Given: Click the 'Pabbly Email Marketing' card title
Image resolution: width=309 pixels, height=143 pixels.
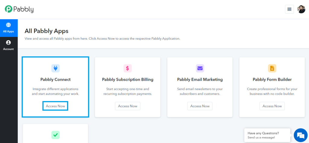Looking at the screenshot, I should (x=200, y=80).
